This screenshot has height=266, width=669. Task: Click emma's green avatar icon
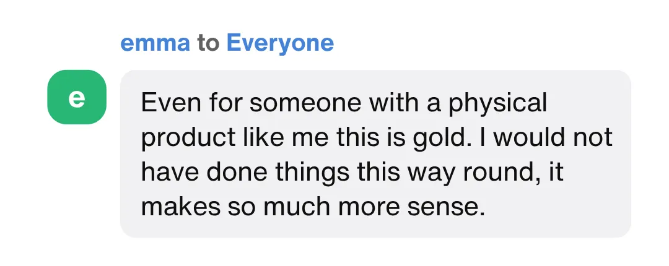coord(77,97)
